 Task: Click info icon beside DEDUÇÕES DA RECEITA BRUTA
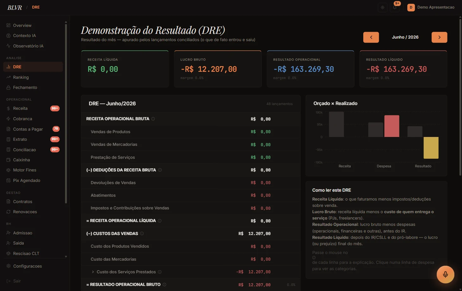click(x=160, y=170)
